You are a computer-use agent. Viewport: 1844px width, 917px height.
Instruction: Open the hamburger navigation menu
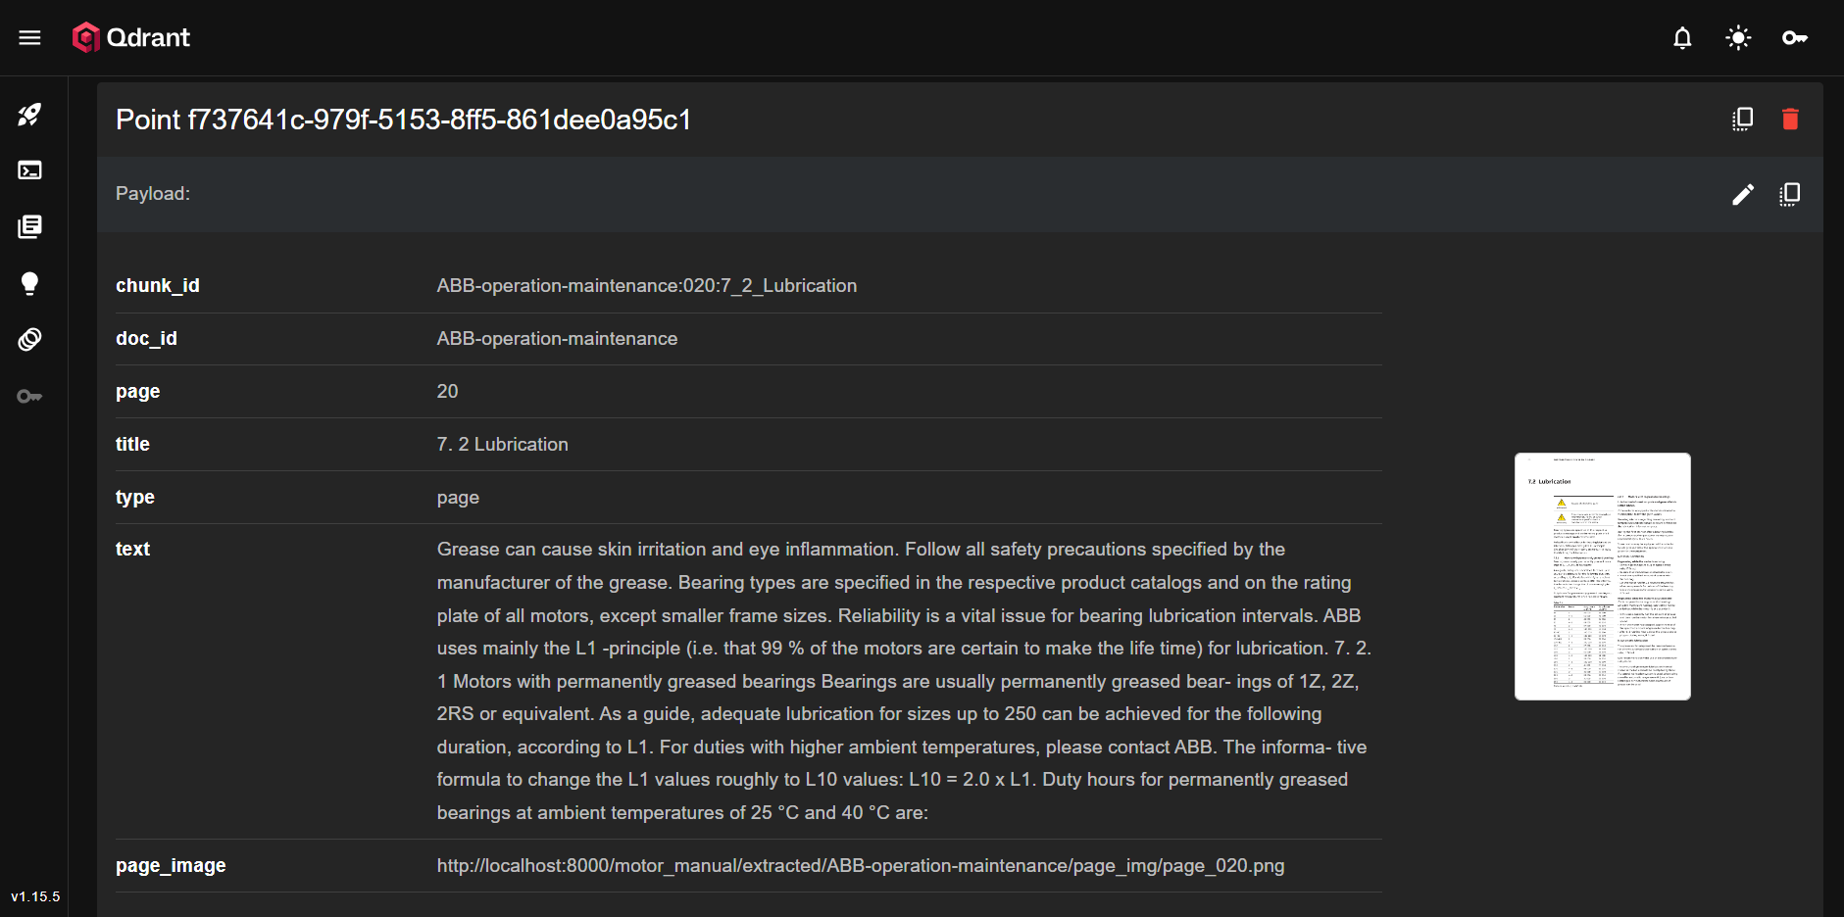(29, 37)
